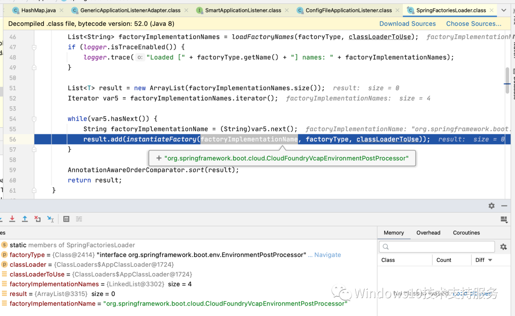515x316 pixels.
Task: Click the static members 's' icon
Action: click(x=4, y=245)
